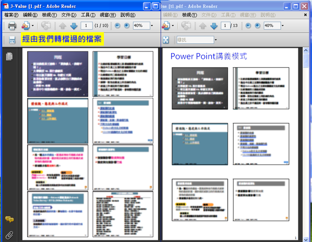Close document with small x in right menu bar

[305, 15]
